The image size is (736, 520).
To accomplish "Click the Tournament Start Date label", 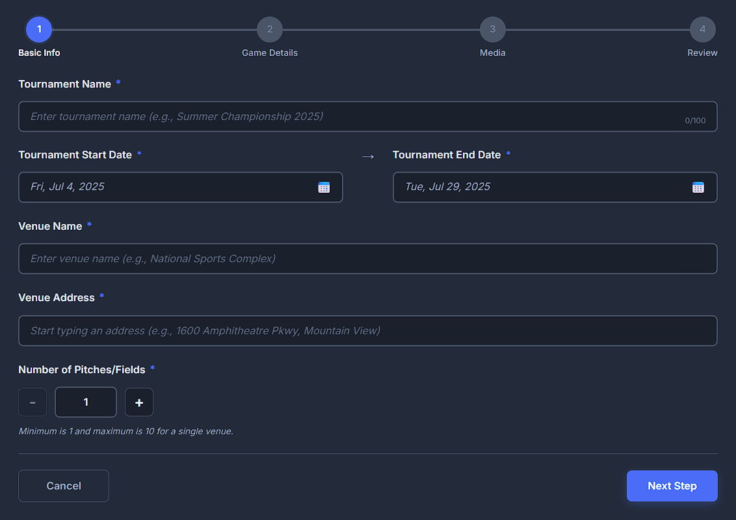I will click(x=75, y=155).
